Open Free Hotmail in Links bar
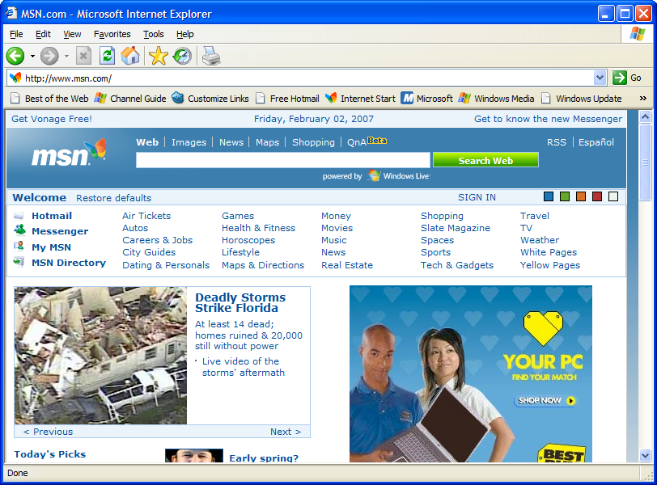The width and height of the screenshot is (657, 485). pyautogui.click(x=287, y=99)
